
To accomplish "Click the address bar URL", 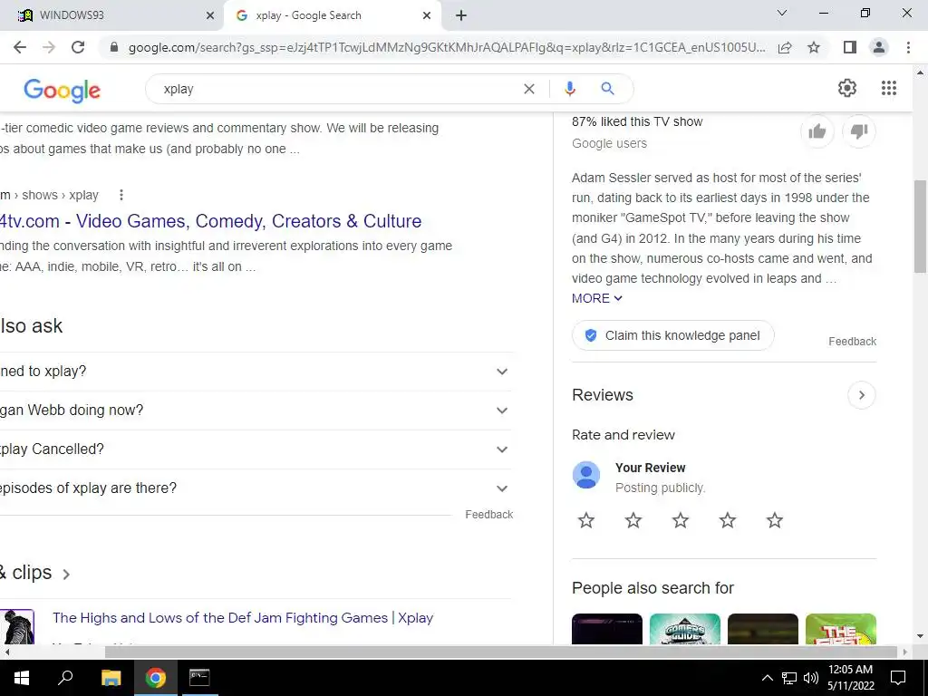I will [x=447, y=47].
